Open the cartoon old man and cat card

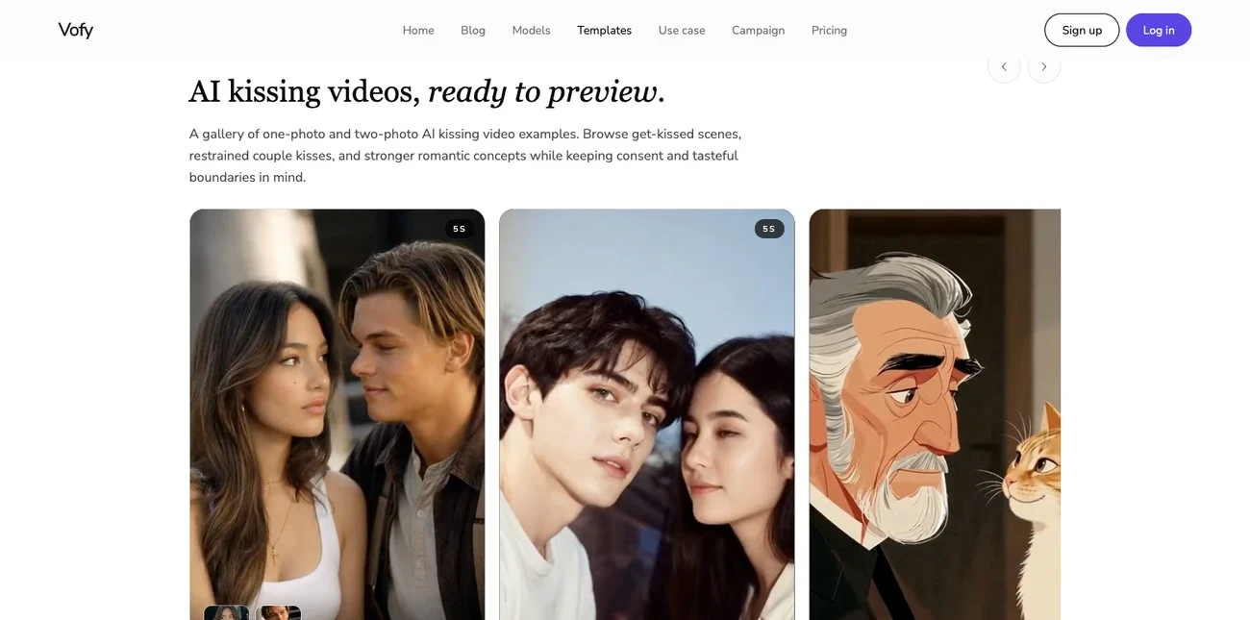click(935, 414)
